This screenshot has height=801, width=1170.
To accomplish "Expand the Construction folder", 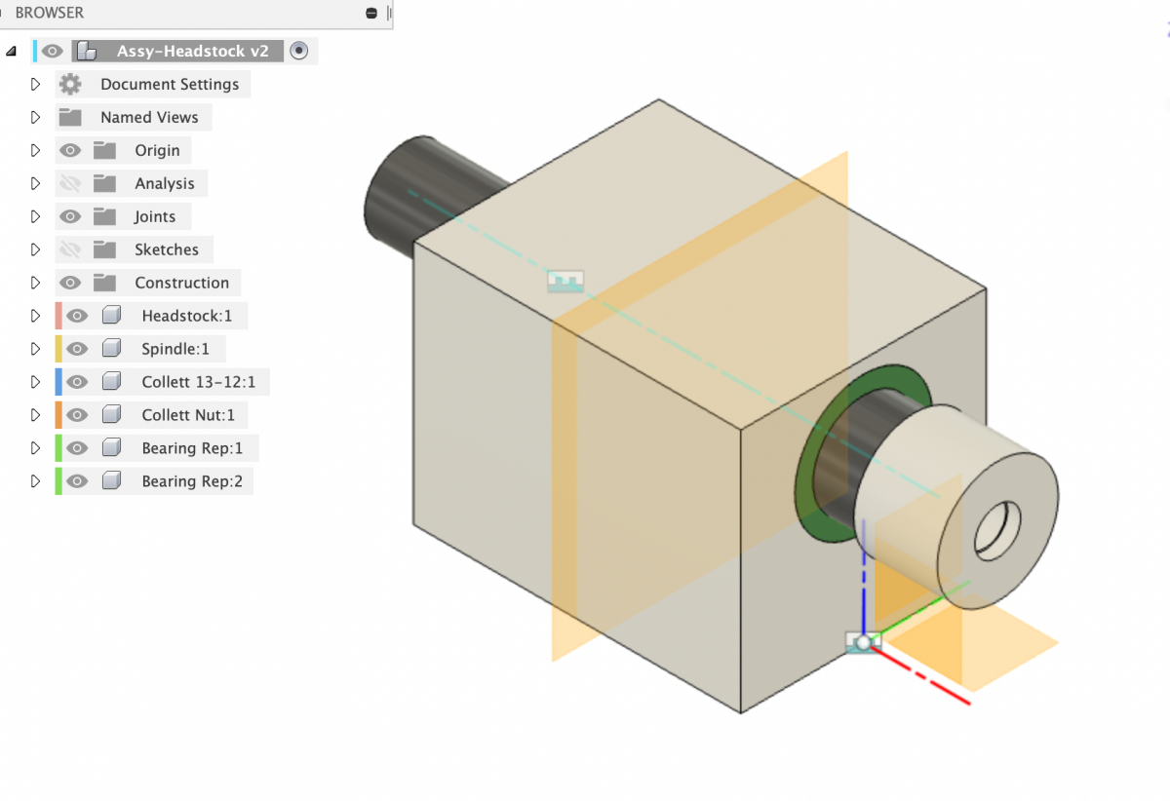I will (x=35, y=283).
